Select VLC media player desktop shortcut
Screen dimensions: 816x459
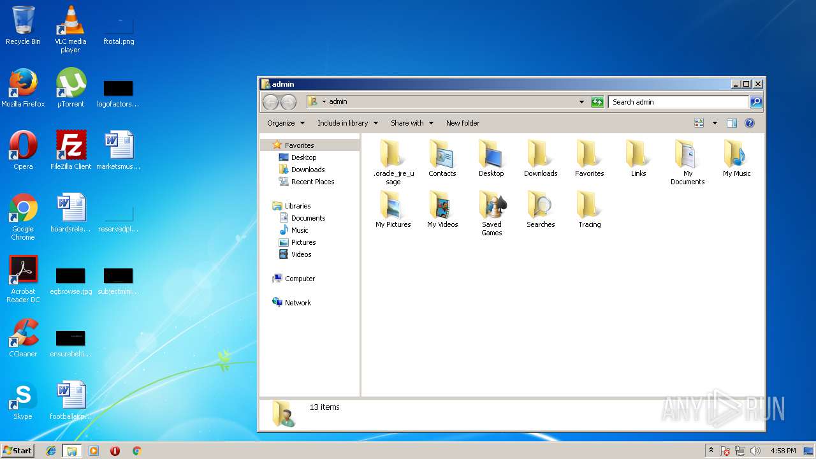(x=70, y=29)
